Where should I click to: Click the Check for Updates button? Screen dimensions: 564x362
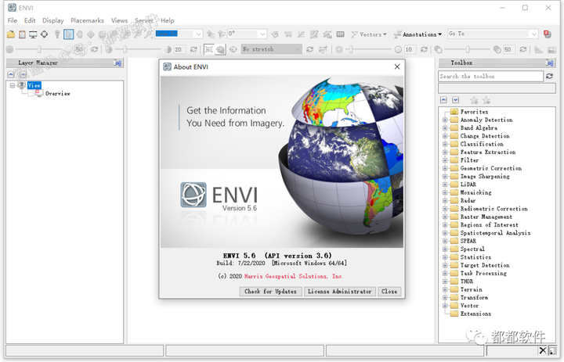pyautogui.click(x=270, y=292)
